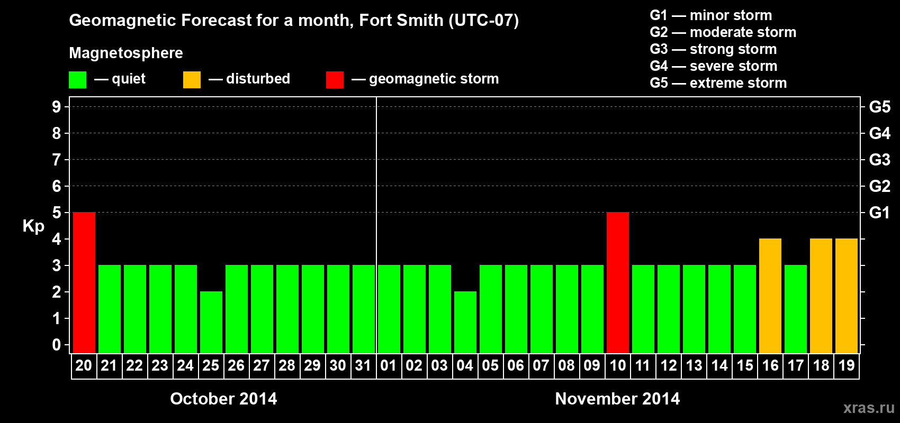Click the Geomagnetic Forecast chart title
The width and height of the screenshot is (900, 423).
(294, 21)
